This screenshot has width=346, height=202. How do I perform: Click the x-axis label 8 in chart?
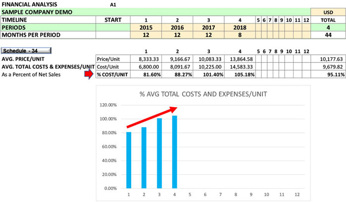[236, 195]
